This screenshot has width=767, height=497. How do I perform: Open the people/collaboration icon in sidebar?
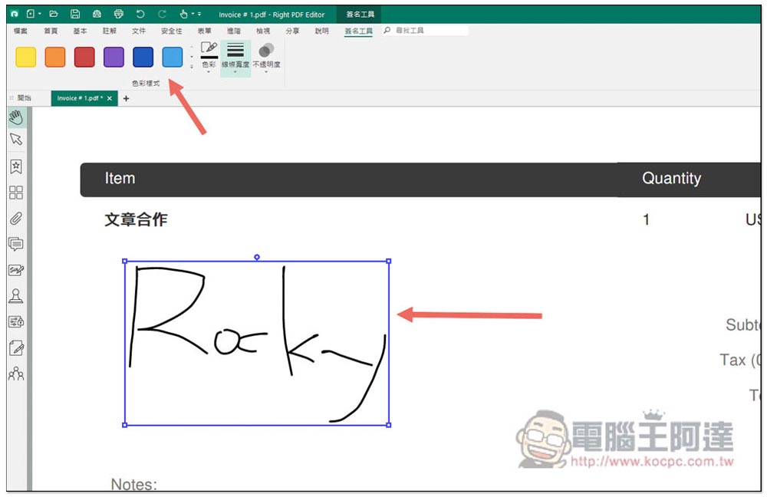(15, 374)
